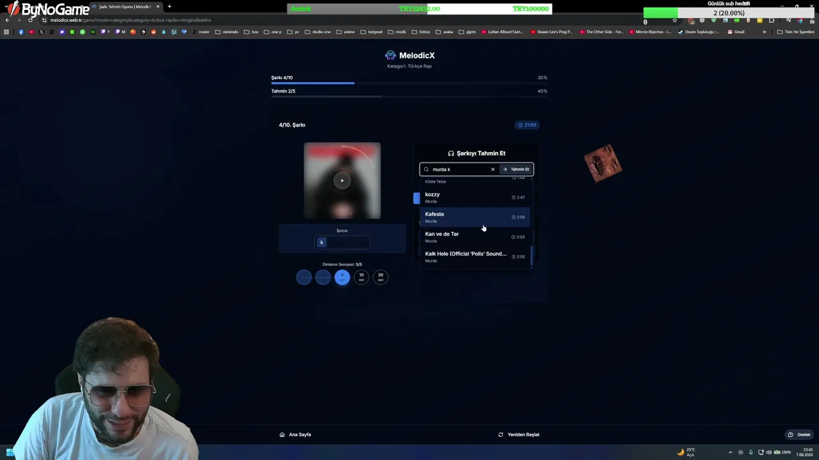Open the X (Twitter) bookmark icon

click(x=42, y=32)
